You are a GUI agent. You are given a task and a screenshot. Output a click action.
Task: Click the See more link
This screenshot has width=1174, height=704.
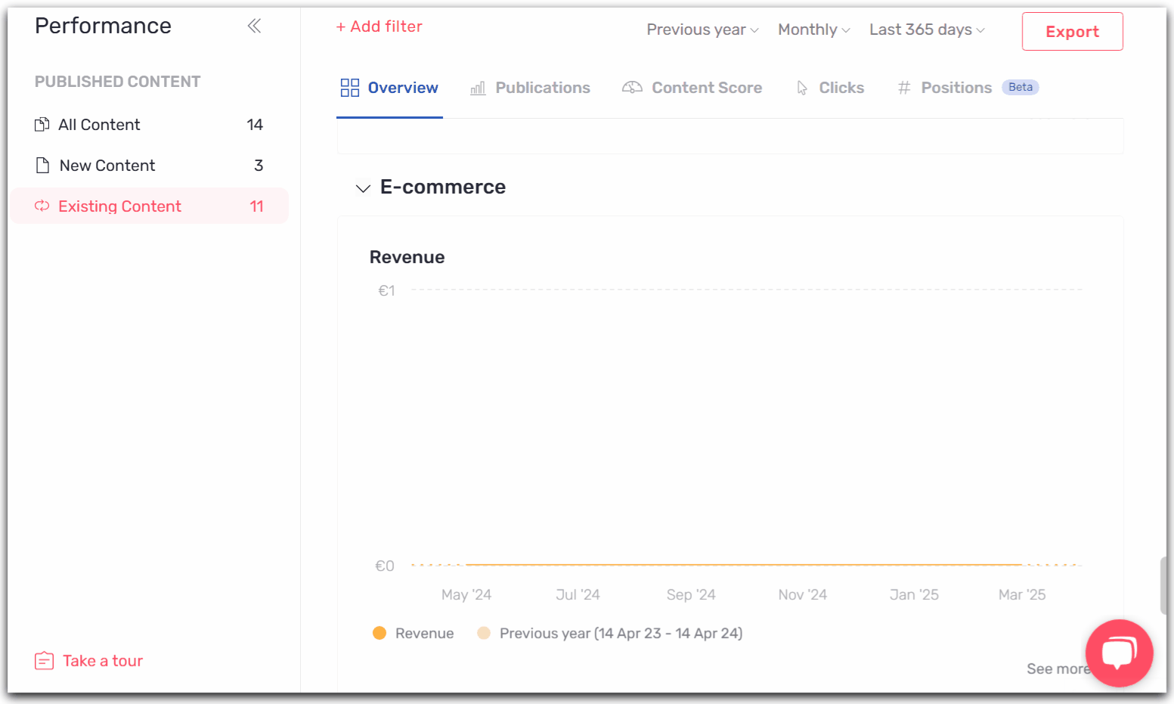[1058, 668]
